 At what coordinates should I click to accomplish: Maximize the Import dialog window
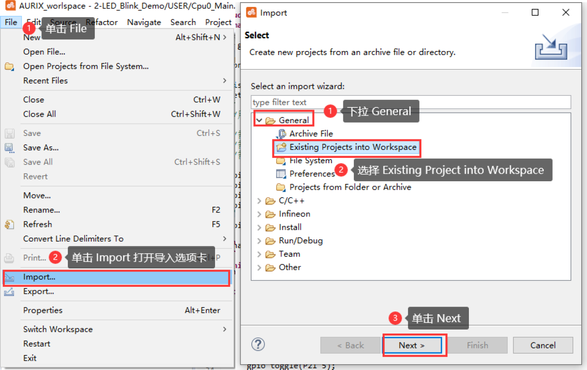(x=535, y=13)
